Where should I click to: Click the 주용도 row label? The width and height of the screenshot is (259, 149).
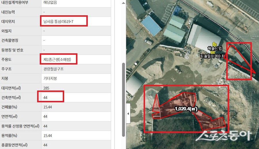click(x=6, y=59)
